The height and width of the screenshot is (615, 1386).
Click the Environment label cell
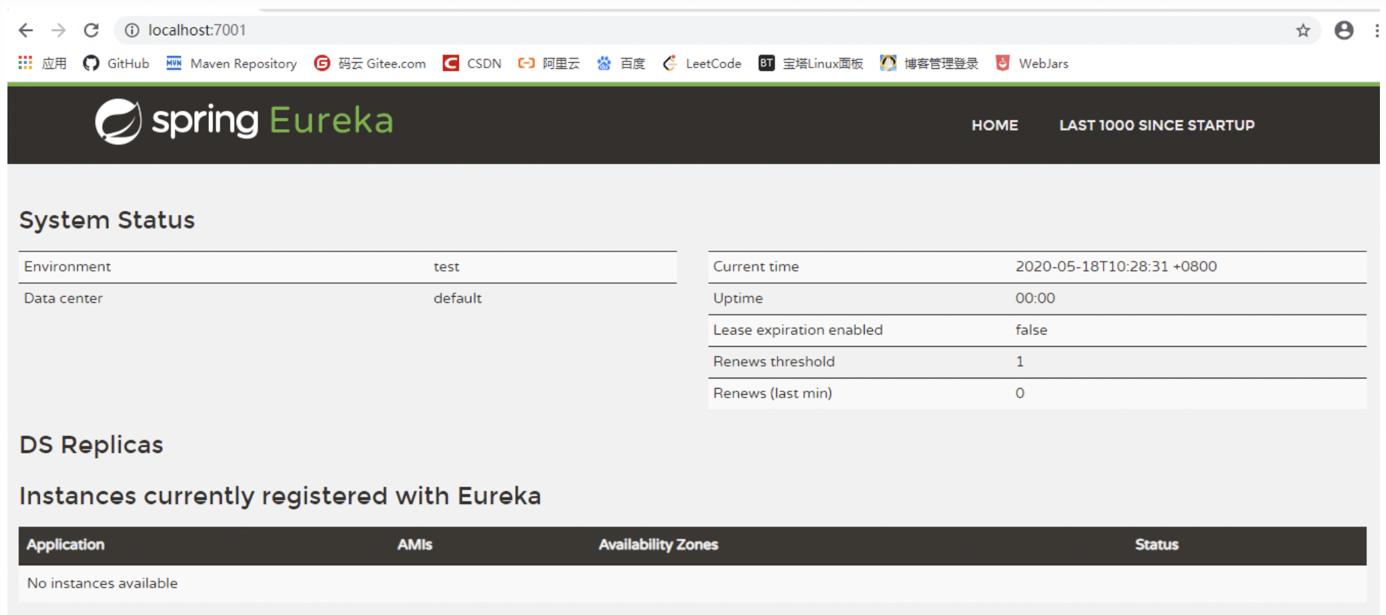point(67,267)
